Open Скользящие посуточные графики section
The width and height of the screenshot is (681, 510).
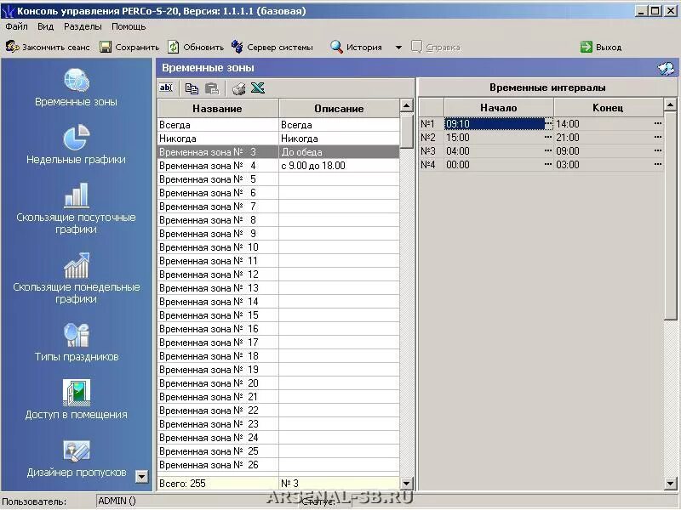pos(76,208)
